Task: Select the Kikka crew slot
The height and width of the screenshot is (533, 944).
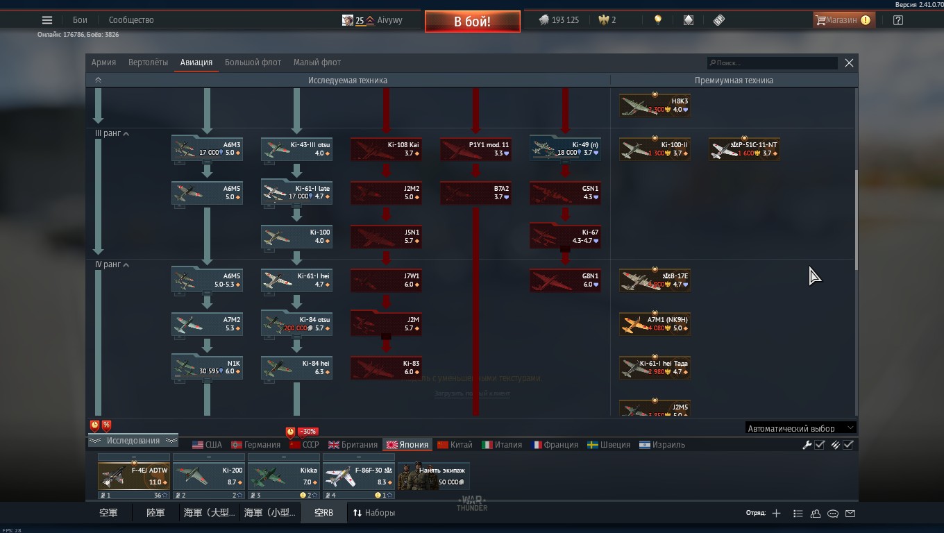Action: (x=284, y=476)
